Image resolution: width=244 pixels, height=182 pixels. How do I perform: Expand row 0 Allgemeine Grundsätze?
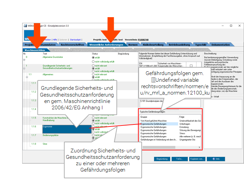[24, 60]
